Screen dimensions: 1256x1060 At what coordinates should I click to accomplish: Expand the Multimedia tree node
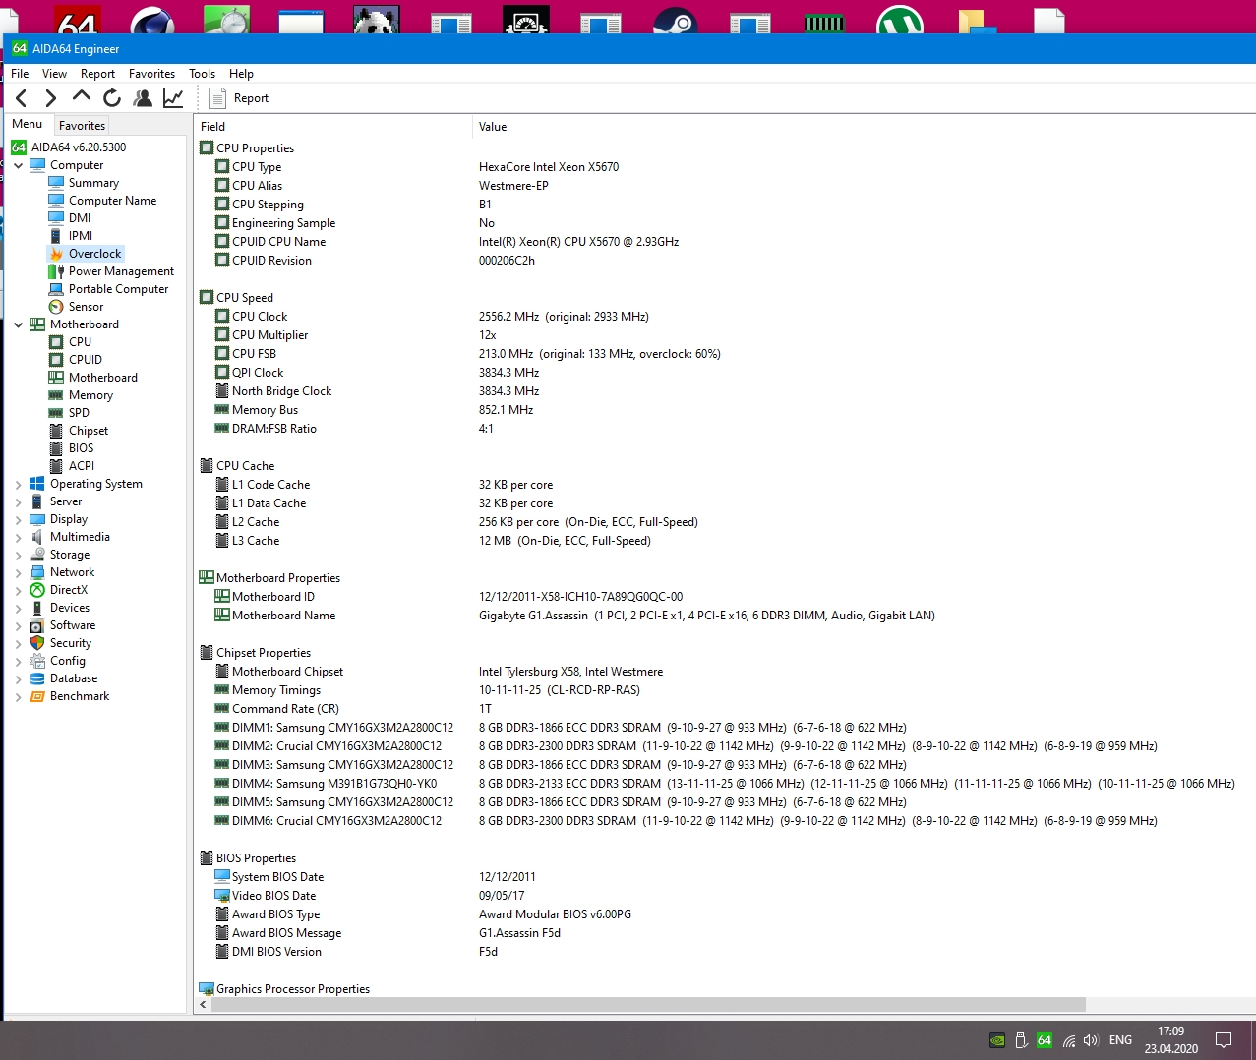pos(18,537)
